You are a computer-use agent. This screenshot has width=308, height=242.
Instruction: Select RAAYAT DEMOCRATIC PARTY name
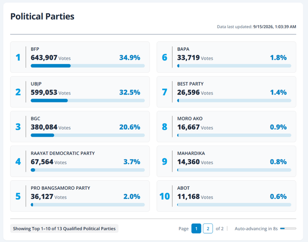pyautogui.click(x=63, y=153)
